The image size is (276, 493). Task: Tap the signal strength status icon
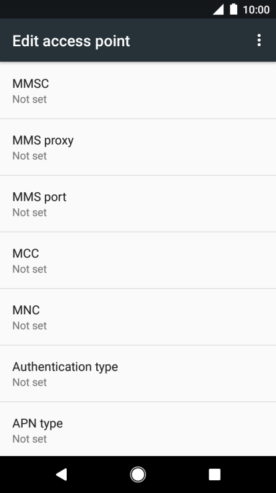(219, 9)
